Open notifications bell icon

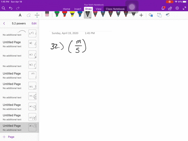(163, 8)
